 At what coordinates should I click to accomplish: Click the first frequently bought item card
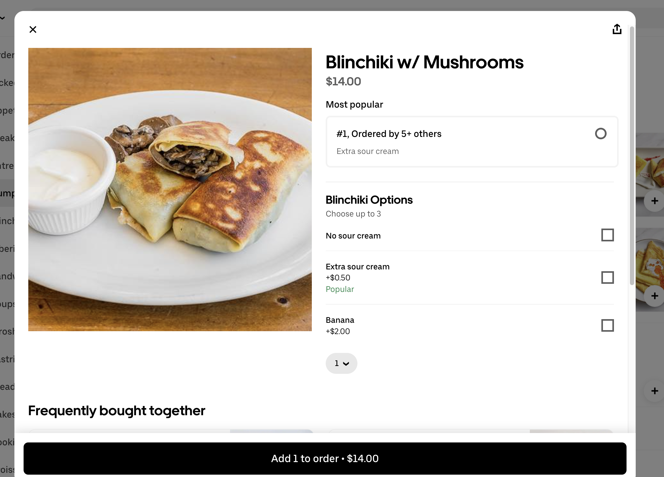(x=171, y=431)
